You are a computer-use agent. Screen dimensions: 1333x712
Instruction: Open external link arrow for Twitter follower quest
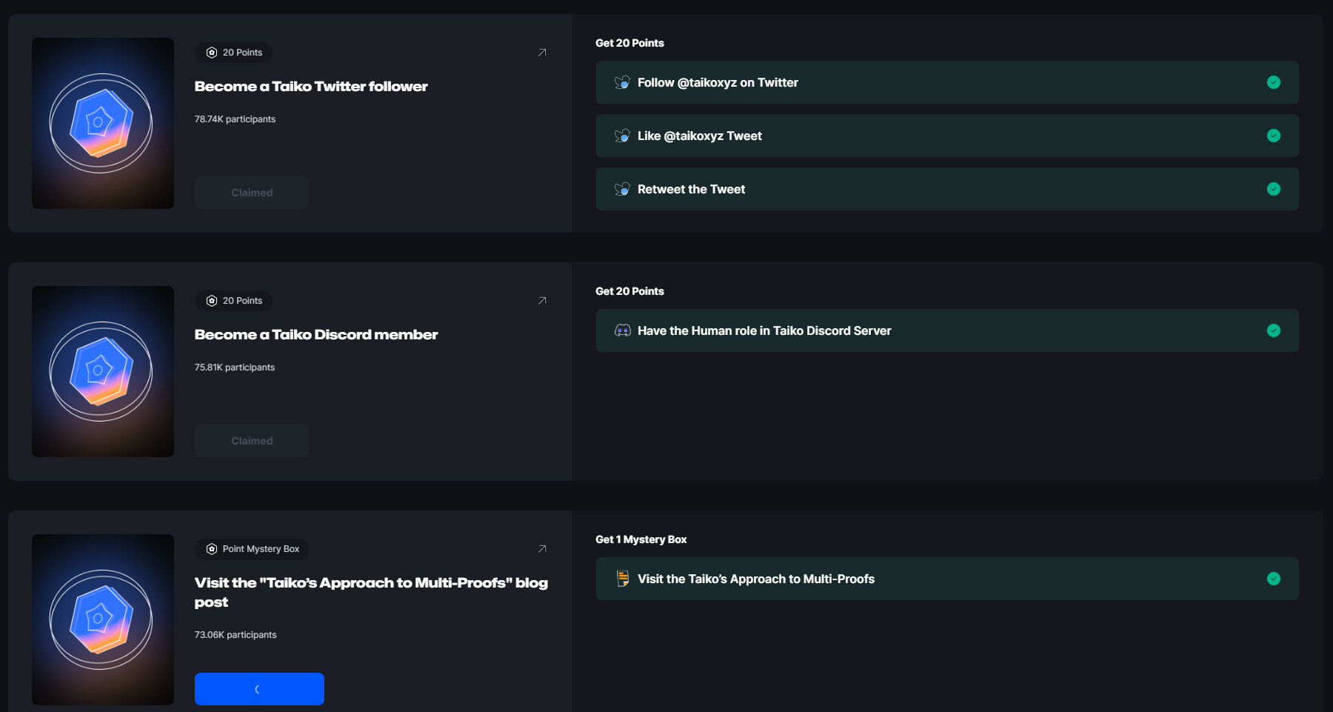tap(542, 53)
